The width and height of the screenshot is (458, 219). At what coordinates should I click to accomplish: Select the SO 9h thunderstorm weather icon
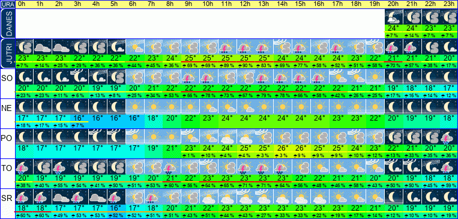tap(190, 77)
